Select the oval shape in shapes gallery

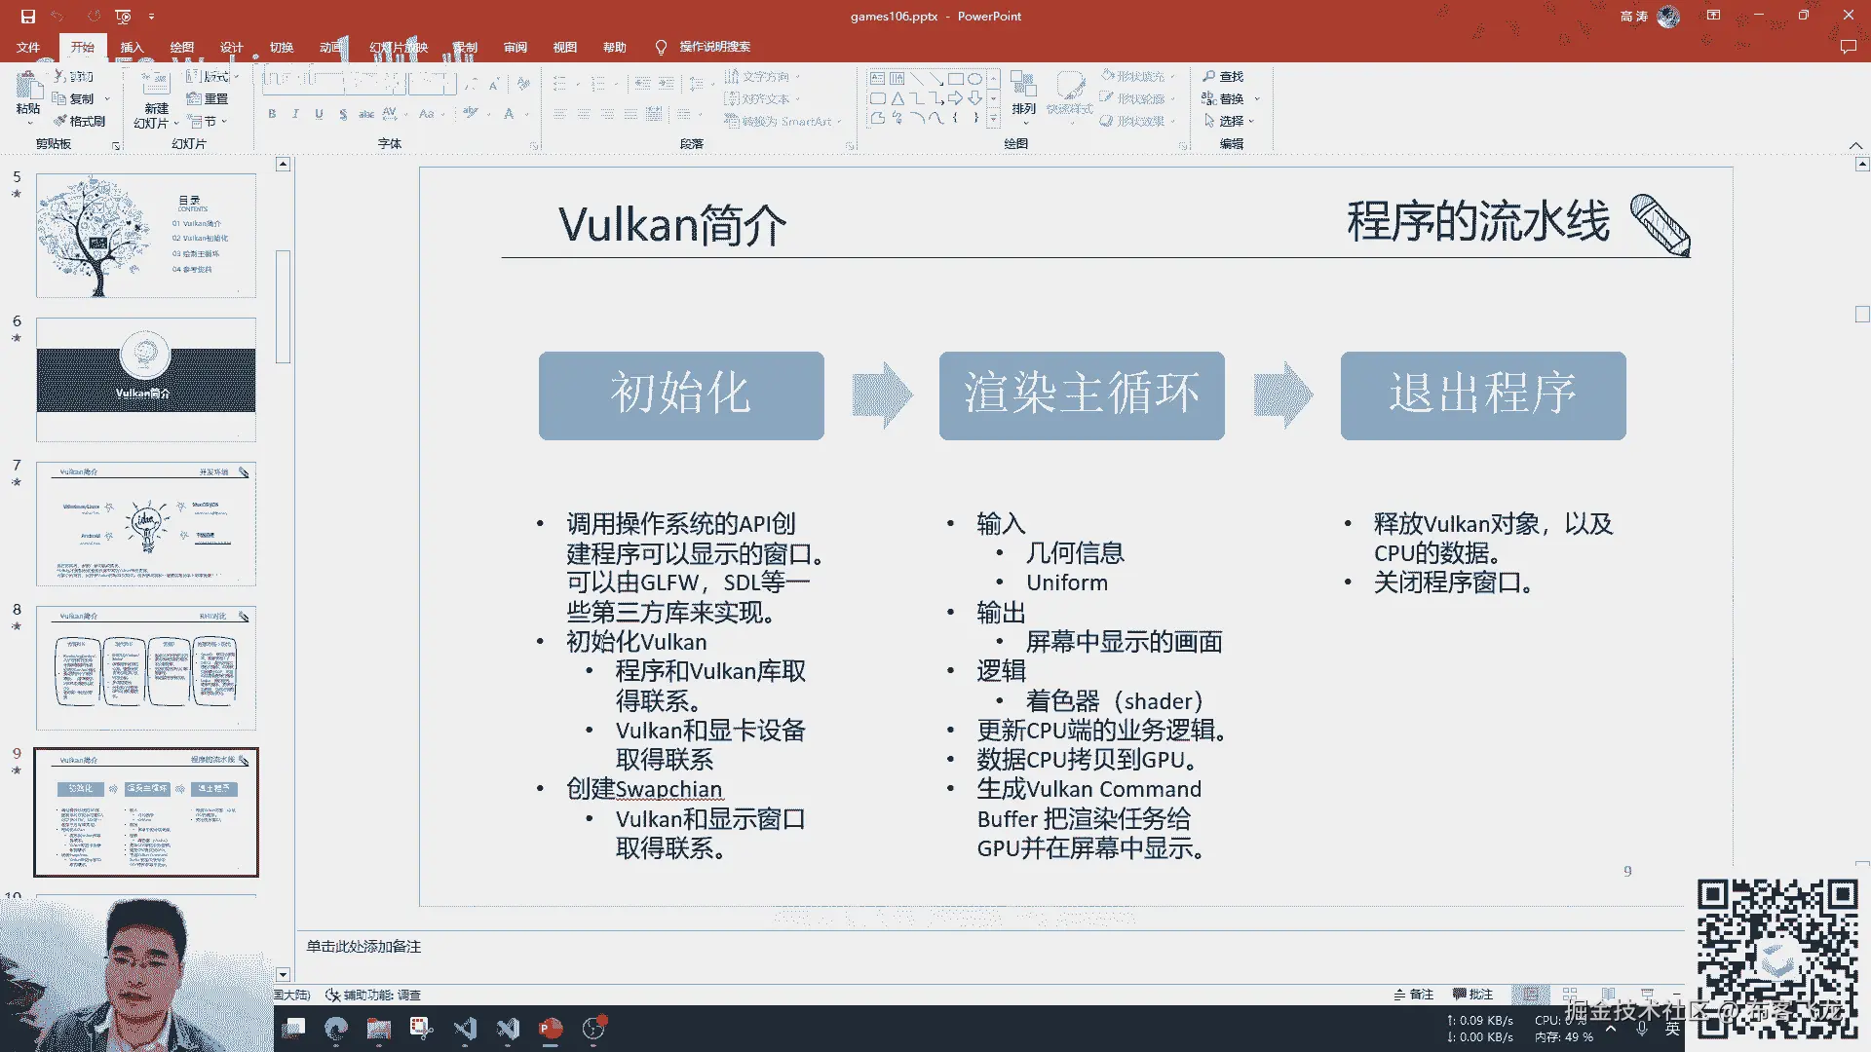tap(974, 79)
